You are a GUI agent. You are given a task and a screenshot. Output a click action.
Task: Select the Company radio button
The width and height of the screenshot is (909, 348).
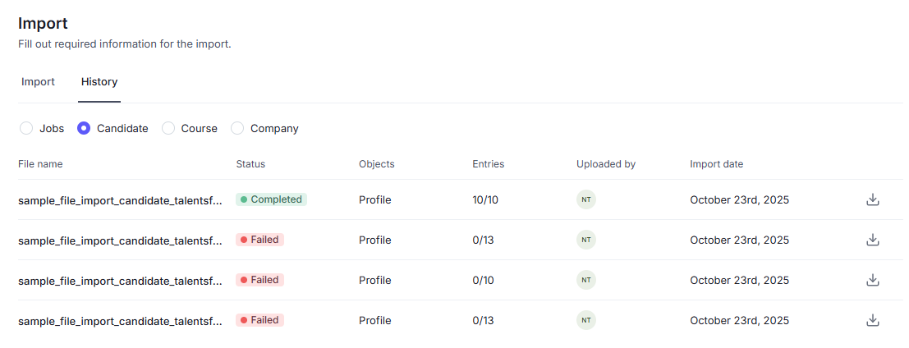237,128
